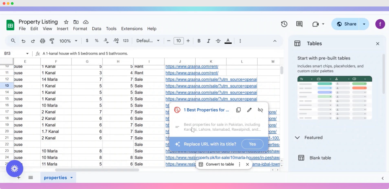This screenshot has width=389, height=189.
Task: Remove link using the unlink icon
Action: click(260, 110)
